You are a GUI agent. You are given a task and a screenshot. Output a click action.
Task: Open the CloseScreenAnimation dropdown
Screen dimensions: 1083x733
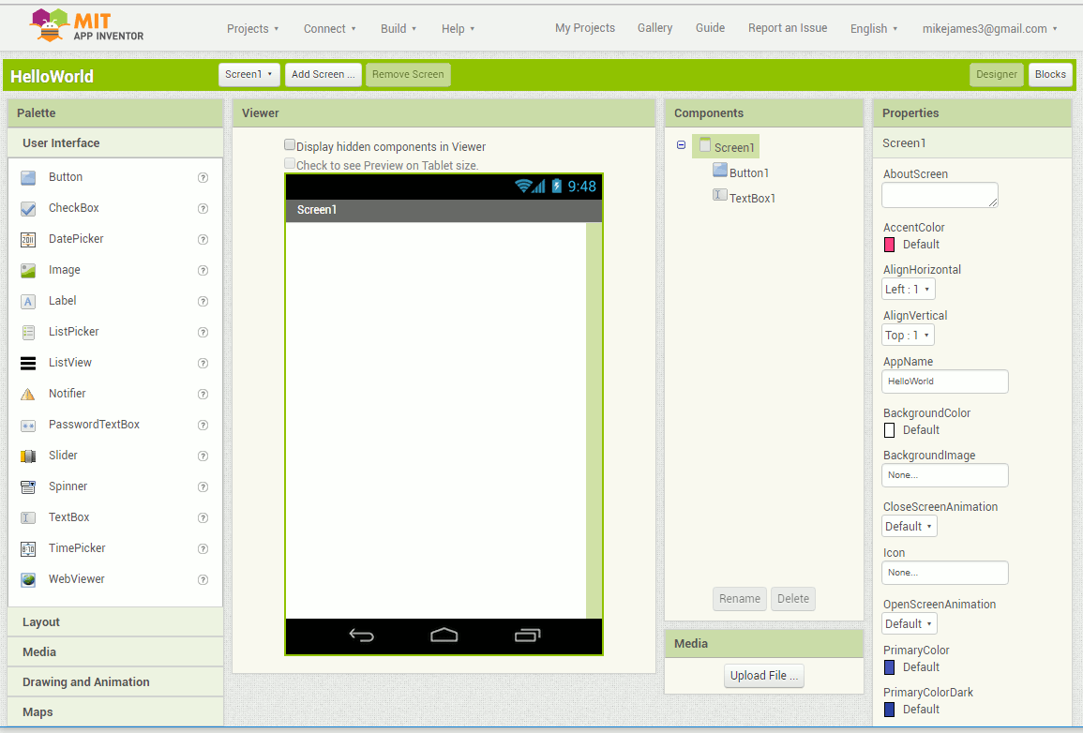pyautogui.click(x=909, y=526)
